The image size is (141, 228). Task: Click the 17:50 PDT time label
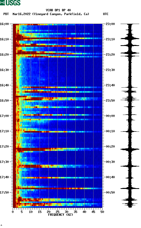click(4, 193)
